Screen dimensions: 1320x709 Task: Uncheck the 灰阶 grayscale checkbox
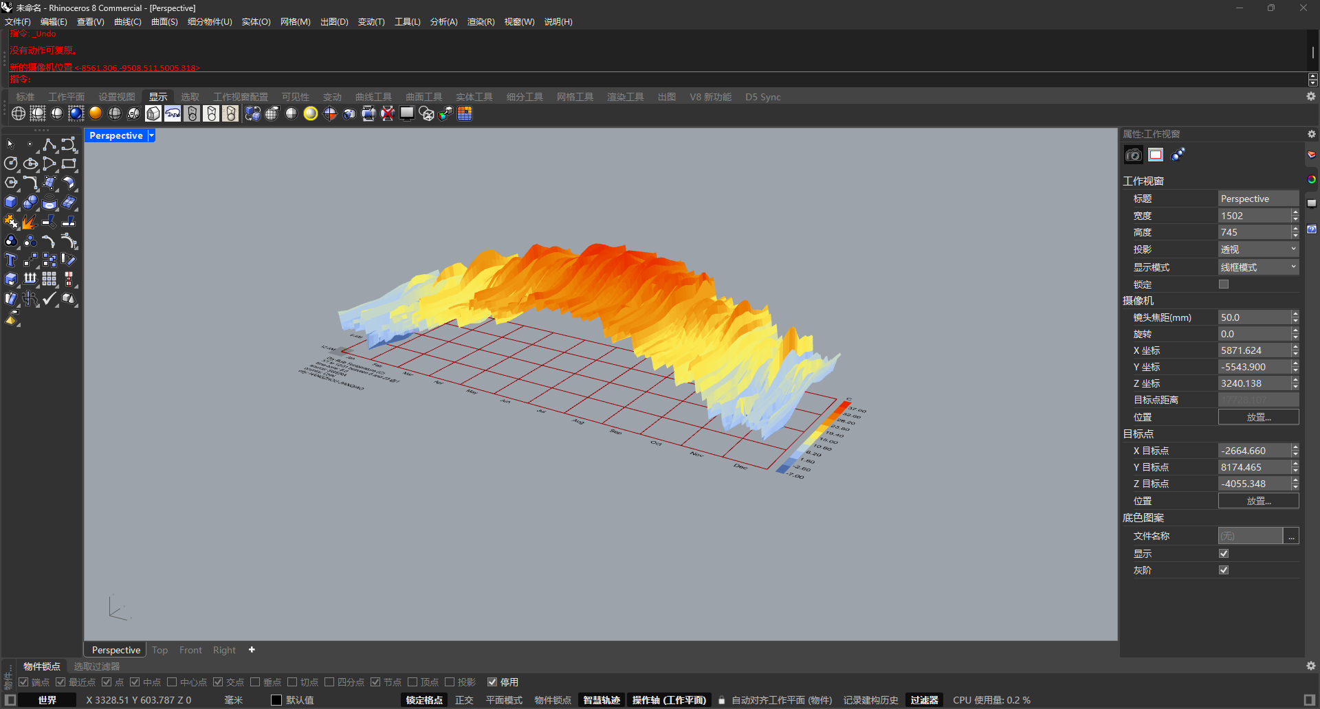coord(1224,570)
